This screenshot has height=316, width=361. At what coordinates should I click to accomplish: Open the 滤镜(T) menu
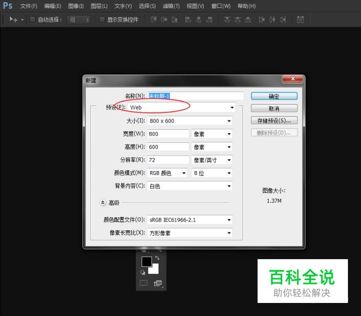click(171, 6)
